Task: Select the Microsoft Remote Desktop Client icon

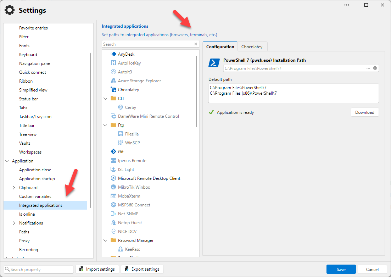Action: [113, 178]
